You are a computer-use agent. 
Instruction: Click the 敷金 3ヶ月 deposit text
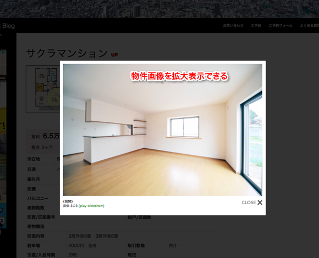(42, 147)
